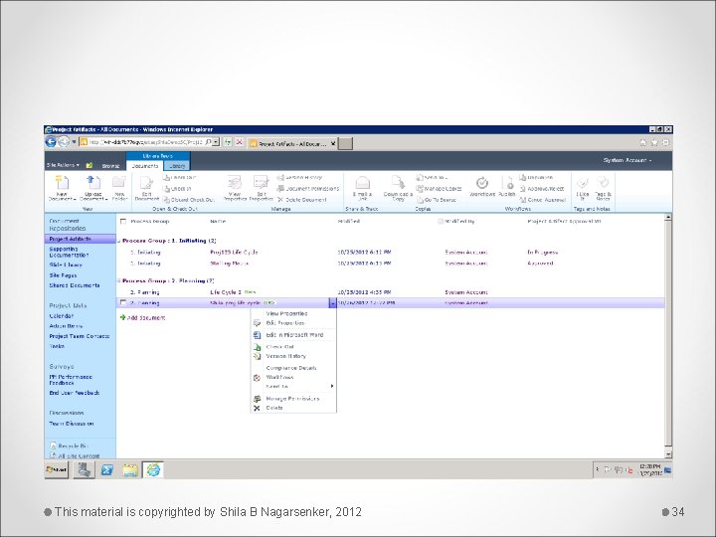Image resolution: width=716 pixels, height=537 pixels.
Task: Choose Edit in Microsoft Word
Action: (x=293, y=335)
